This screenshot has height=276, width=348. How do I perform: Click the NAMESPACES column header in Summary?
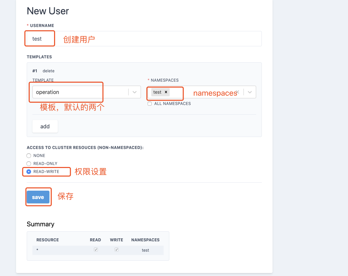(145, 240)
